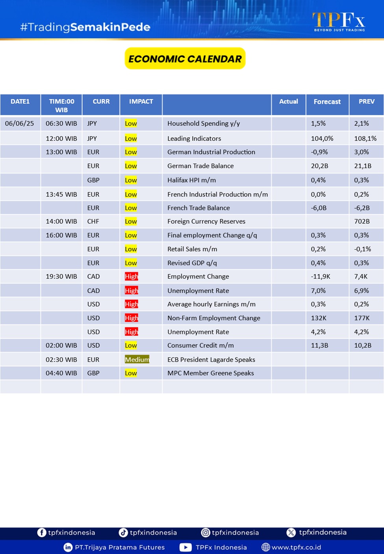Click the Instagram icon in footer
Screen dimensions: 384x554
tap(206, 532)
